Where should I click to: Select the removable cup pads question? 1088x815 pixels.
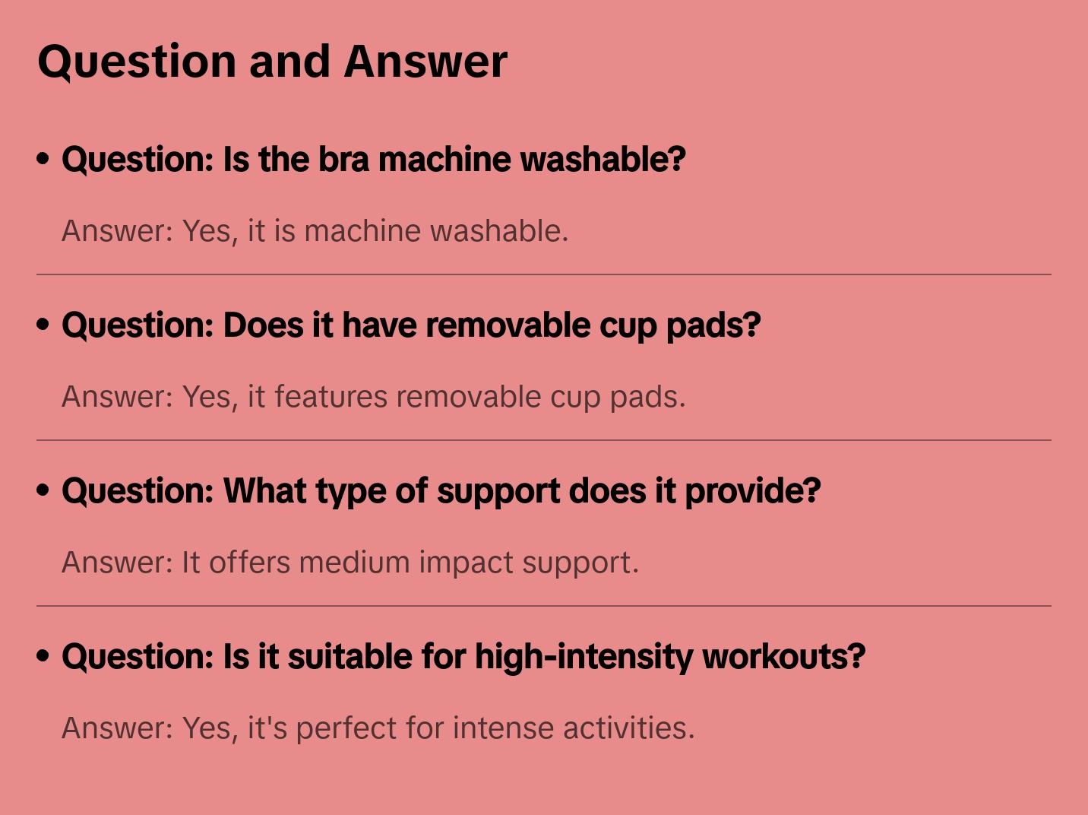[x=411, y=325]
